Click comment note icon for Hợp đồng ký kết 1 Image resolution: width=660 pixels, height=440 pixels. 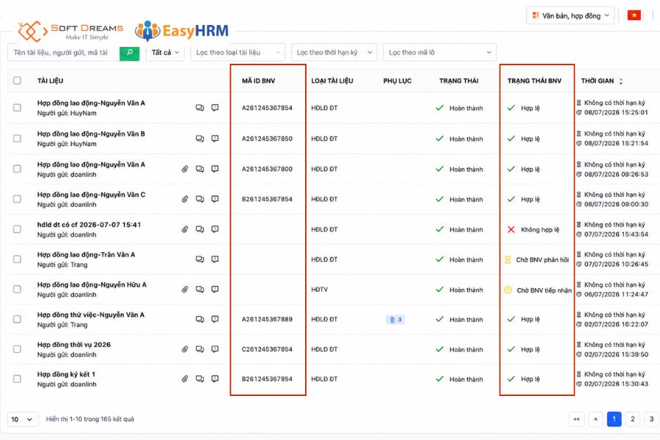click(x=215, y=379)
